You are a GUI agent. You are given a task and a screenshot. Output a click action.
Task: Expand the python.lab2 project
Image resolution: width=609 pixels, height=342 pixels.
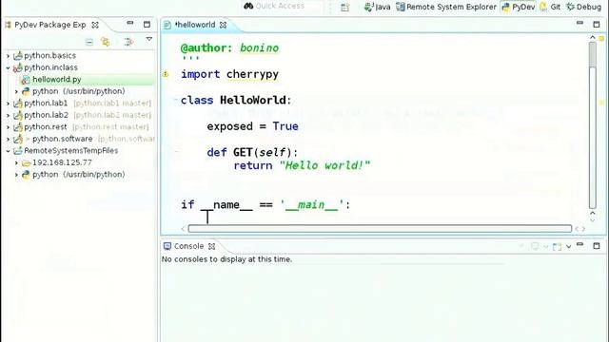(x=8, y=115)
